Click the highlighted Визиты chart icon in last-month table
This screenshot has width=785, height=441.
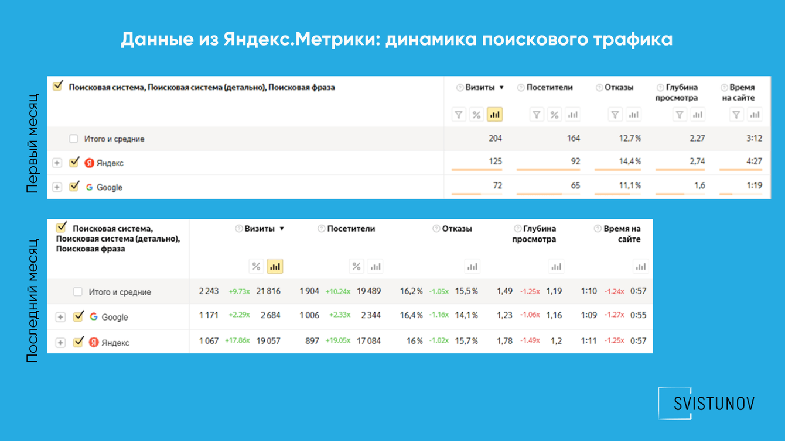(x=275, y=266)
